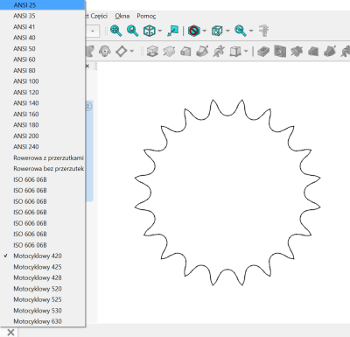Select ANSI 160 entry
Viewport: 350px width, 337px height.
pos(43,114)
